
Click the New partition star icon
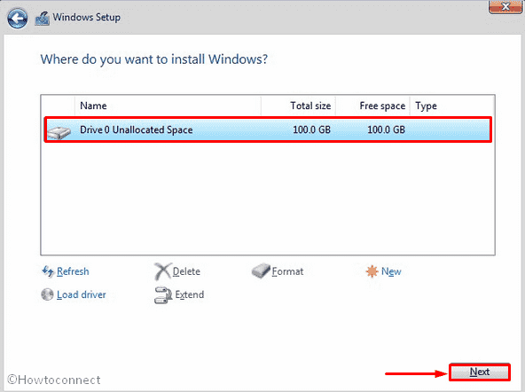372,271
